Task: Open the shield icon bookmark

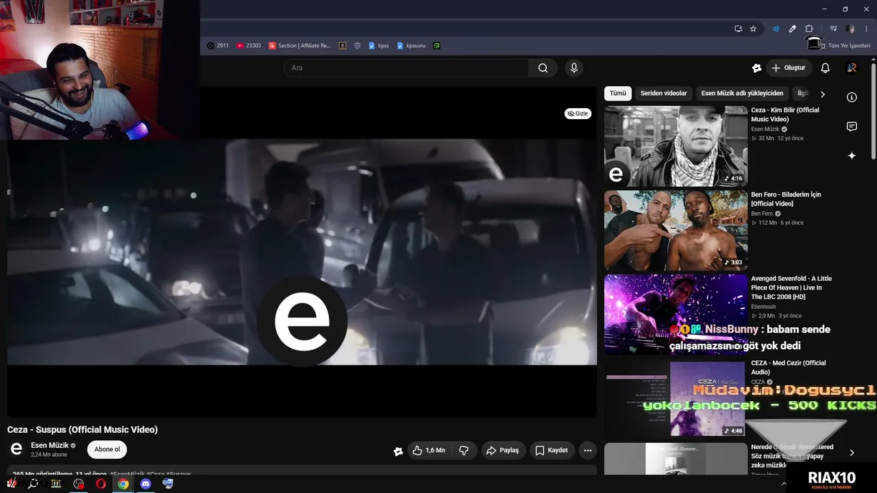Action: pyautogui.click(x=357, y=46)
